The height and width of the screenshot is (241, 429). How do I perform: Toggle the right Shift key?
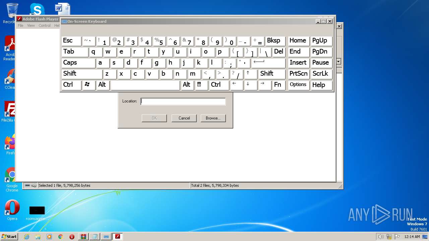coord(272,74)
